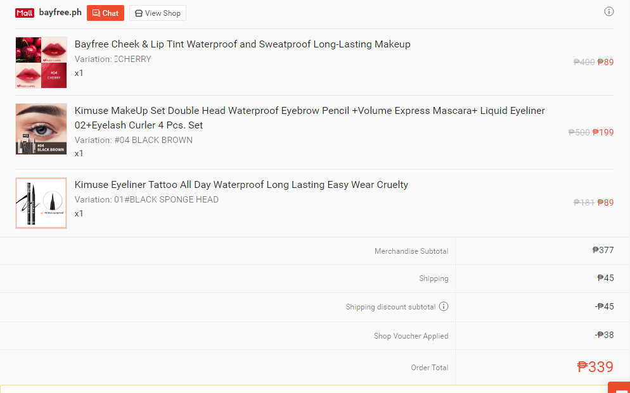Click the shipping discount subtotal info icon
This screenshot has width=630, height=393.
coord(443,306)
